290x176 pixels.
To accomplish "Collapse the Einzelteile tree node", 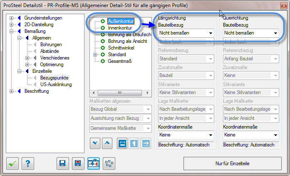I will click(20, 72).
